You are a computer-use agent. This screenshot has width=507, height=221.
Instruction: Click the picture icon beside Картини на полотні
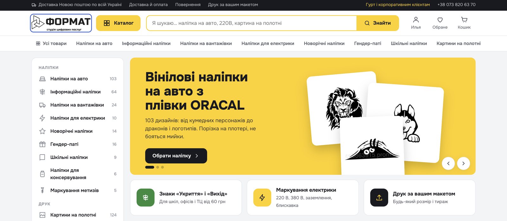(x=42, y=215)
